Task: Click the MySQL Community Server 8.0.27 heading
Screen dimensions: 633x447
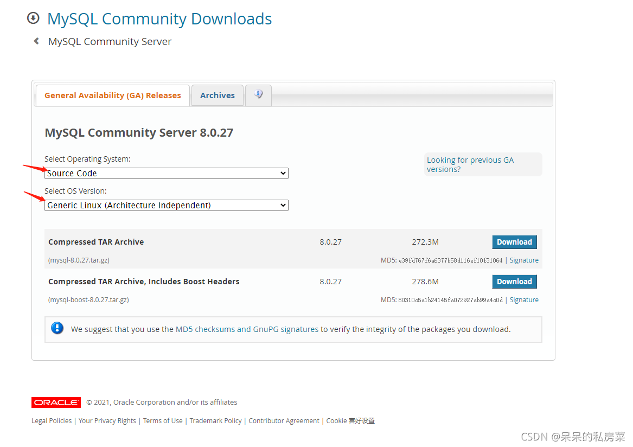Action: tap(139, 133)
